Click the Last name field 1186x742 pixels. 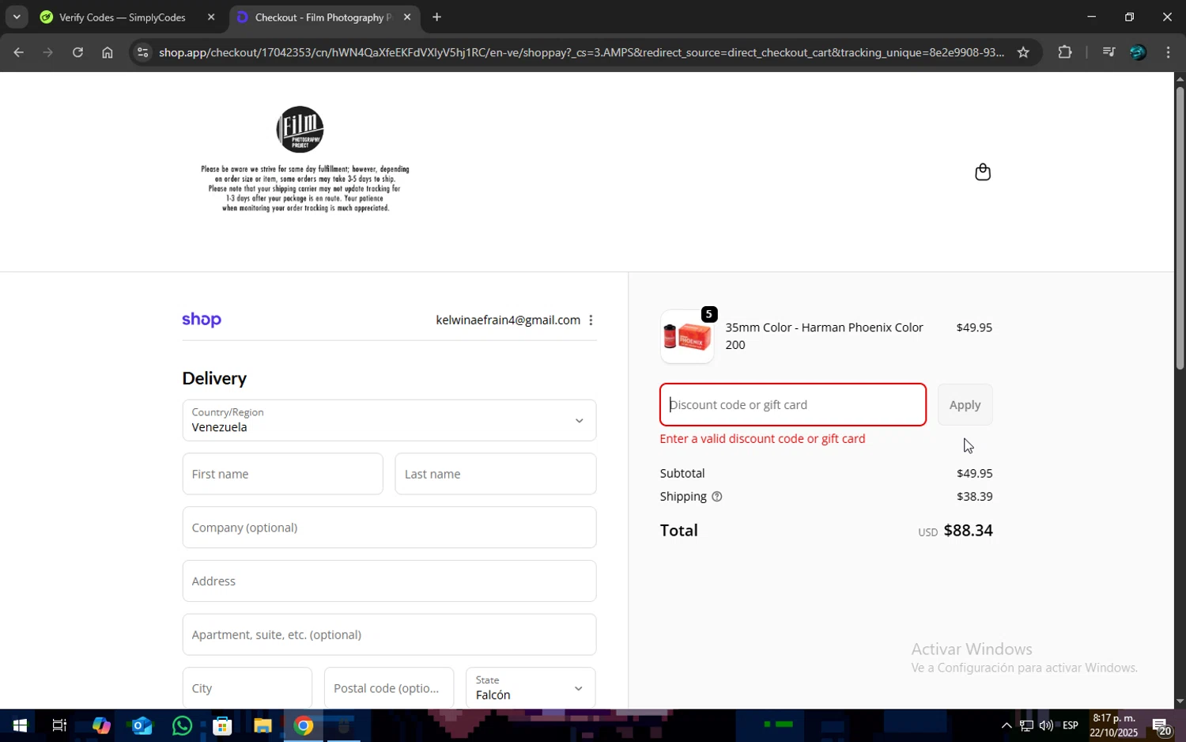[x=495, y=474]
